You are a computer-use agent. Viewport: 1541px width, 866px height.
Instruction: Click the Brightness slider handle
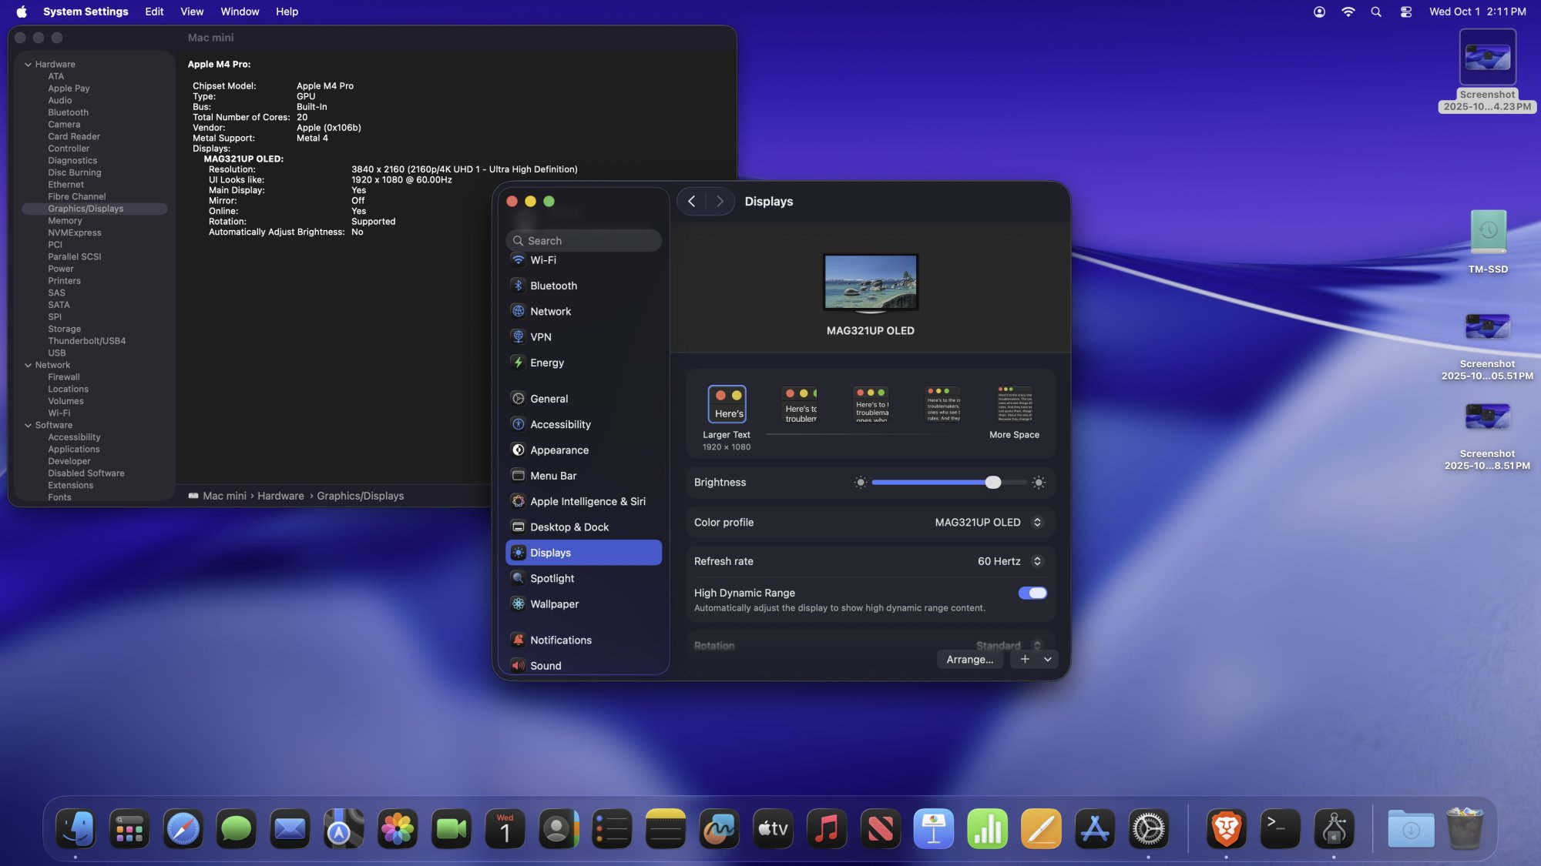[993, 483]
